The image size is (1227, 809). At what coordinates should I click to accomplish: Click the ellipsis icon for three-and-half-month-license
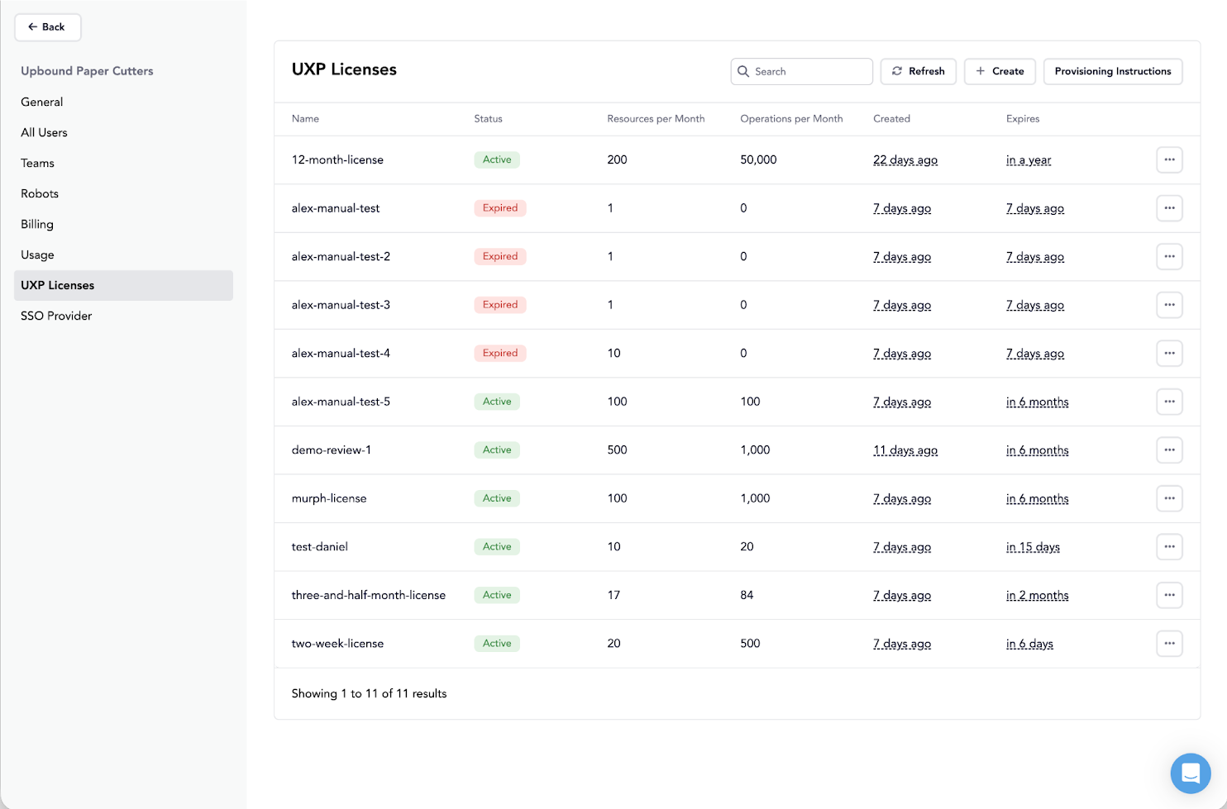coord(1169,595)
